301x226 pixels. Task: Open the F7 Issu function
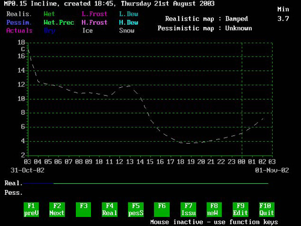188,209
